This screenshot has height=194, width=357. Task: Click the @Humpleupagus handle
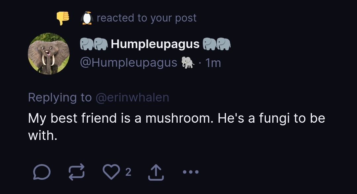(x=129, y=62)
